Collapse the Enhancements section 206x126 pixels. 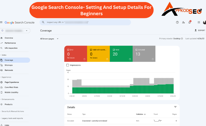(7, 99)
